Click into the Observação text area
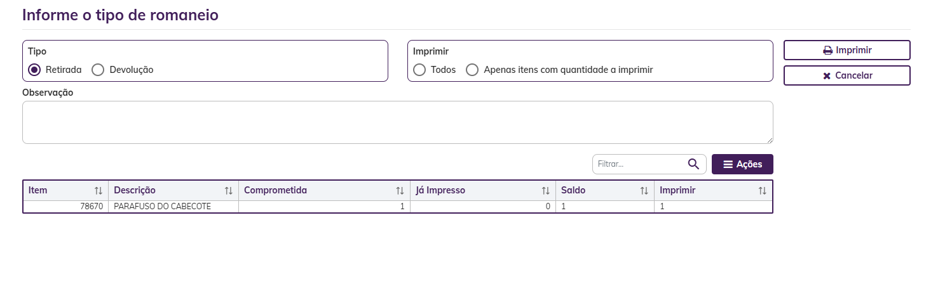Screen dimensions: 945x291 point(397,122)
